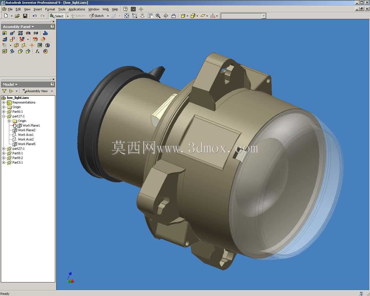Open the File menu

10,9
